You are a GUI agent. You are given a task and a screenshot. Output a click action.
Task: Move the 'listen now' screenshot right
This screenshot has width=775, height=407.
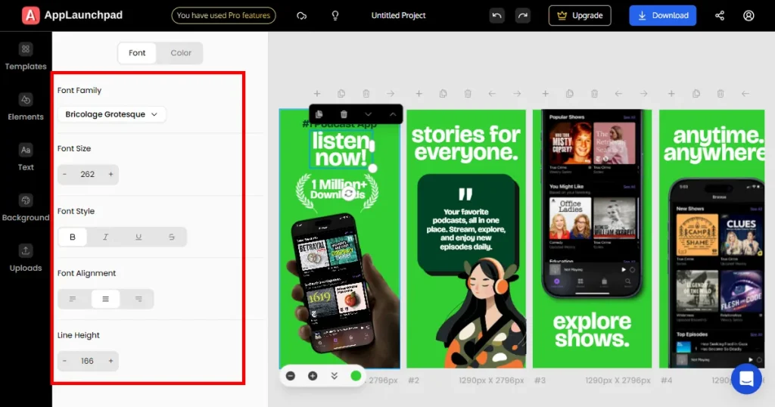(391, 93)
